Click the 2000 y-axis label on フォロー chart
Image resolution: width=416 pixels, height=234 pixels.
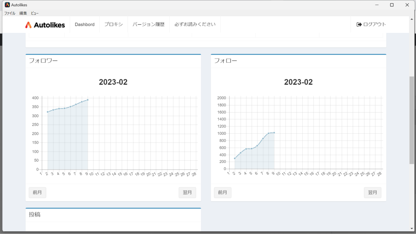[222, 98]
